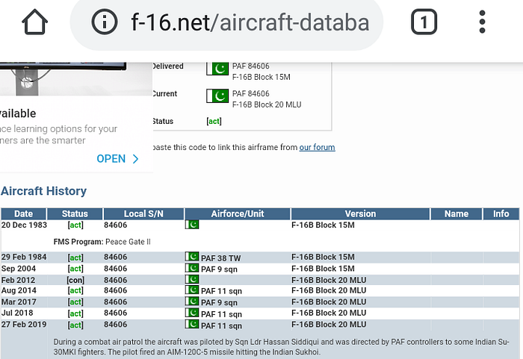Click F-16B Block 20 MLU in Current row
Image resolution: width=523 pixels, height=359 pixels.
[x=267, y=104]
